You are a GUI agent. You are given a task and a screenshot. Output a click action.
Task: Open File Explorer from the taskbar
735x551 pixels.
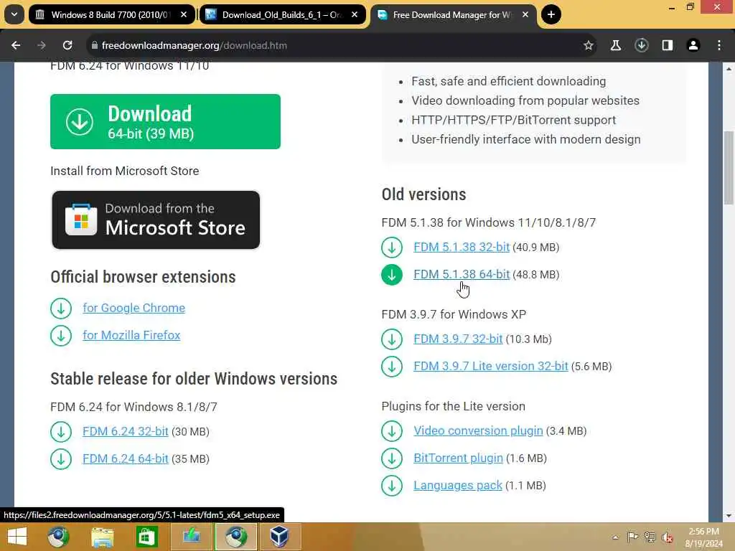coord(102,537)
